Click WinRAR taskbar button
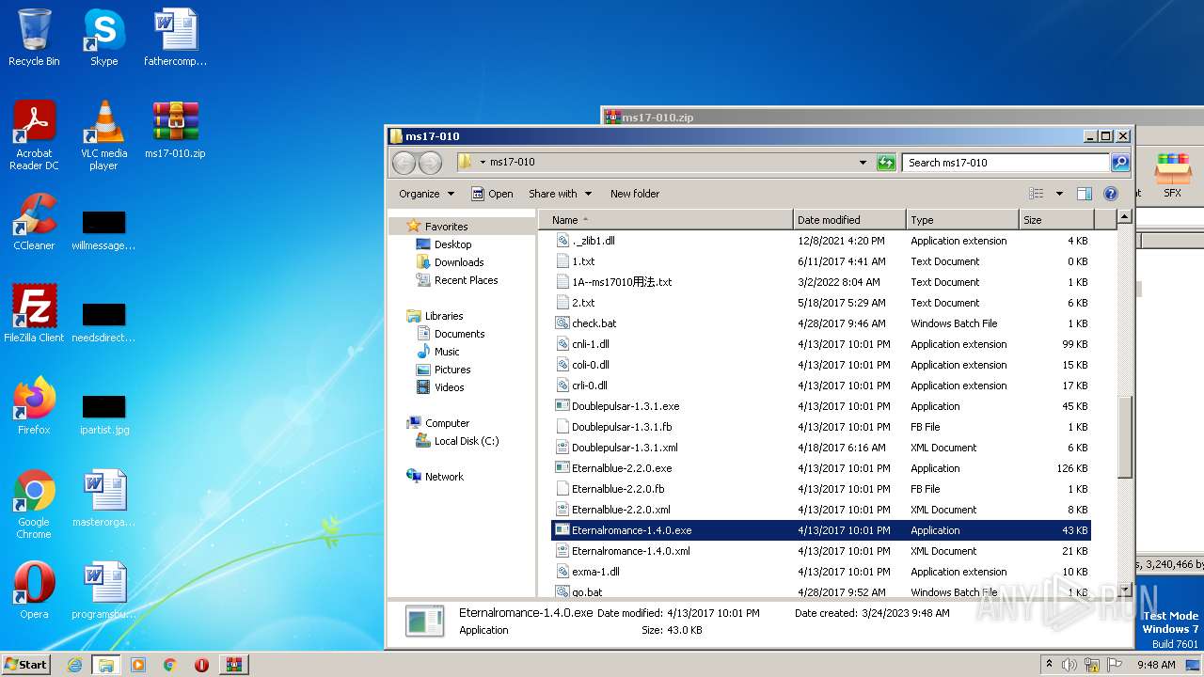Viewport: 1204px width, 677px height. [x=233, y=665]
